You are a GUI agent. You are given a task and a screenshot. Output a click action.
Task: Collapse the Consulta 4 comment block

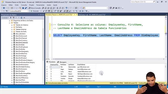point(52,25)
